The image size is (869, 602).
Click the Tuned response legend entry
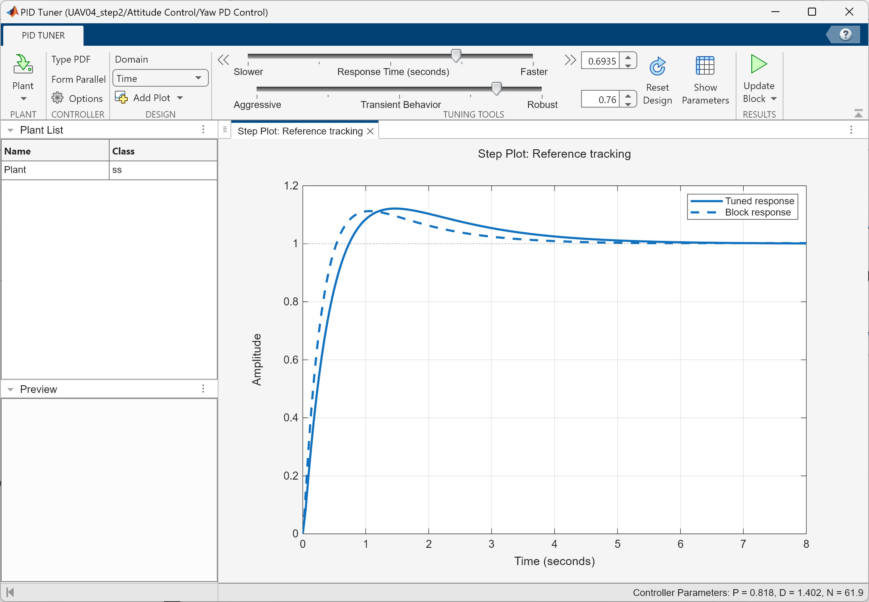pyautogui.click(x=743, y=201)
